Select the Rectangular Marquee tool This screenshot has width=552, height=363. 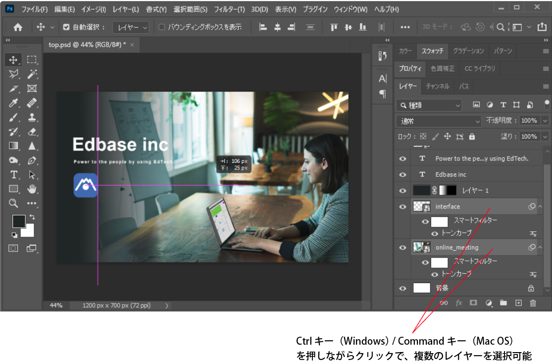coord(32,59)
